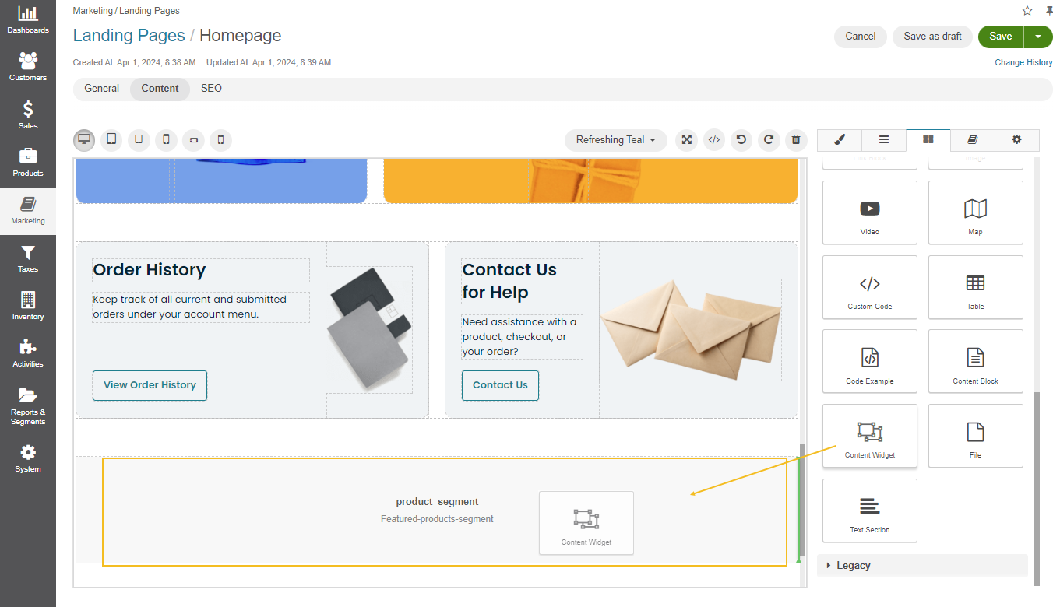Choose the Text Section block
This screenshot has height=607, width=1053.
[x=870, y=511]
